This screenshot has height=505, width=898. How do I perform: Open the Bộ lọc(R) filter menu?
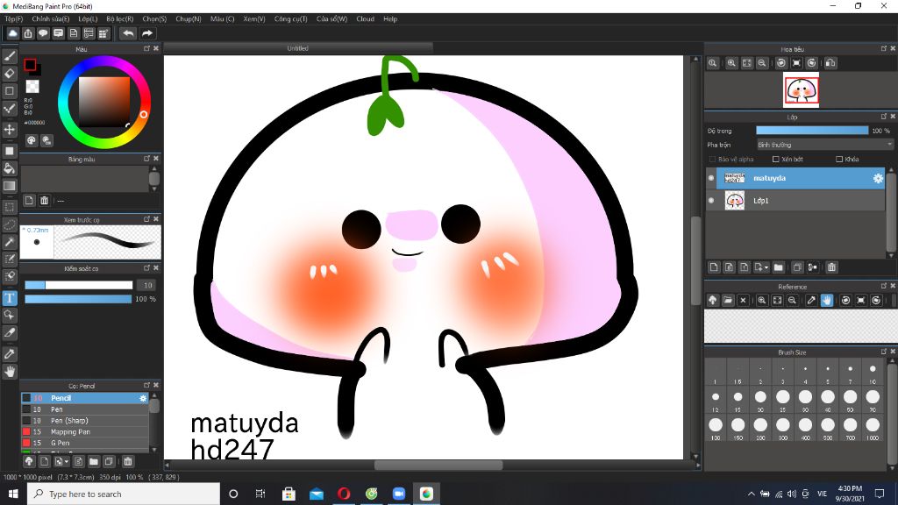click(x=119, y=19)
